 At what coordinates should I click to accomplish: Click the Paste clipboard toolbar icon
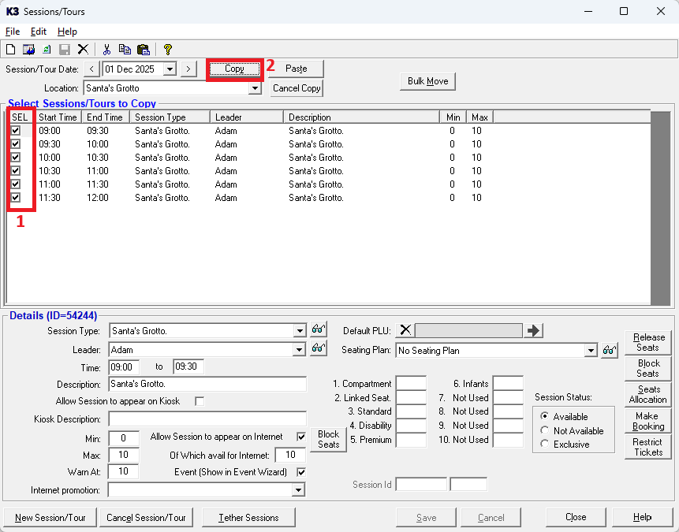(x=143, y=49)
